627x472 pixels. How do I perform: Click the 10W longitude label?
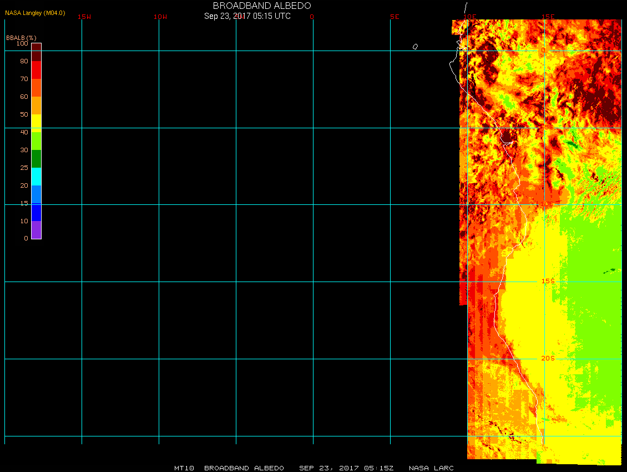point(160,17)
